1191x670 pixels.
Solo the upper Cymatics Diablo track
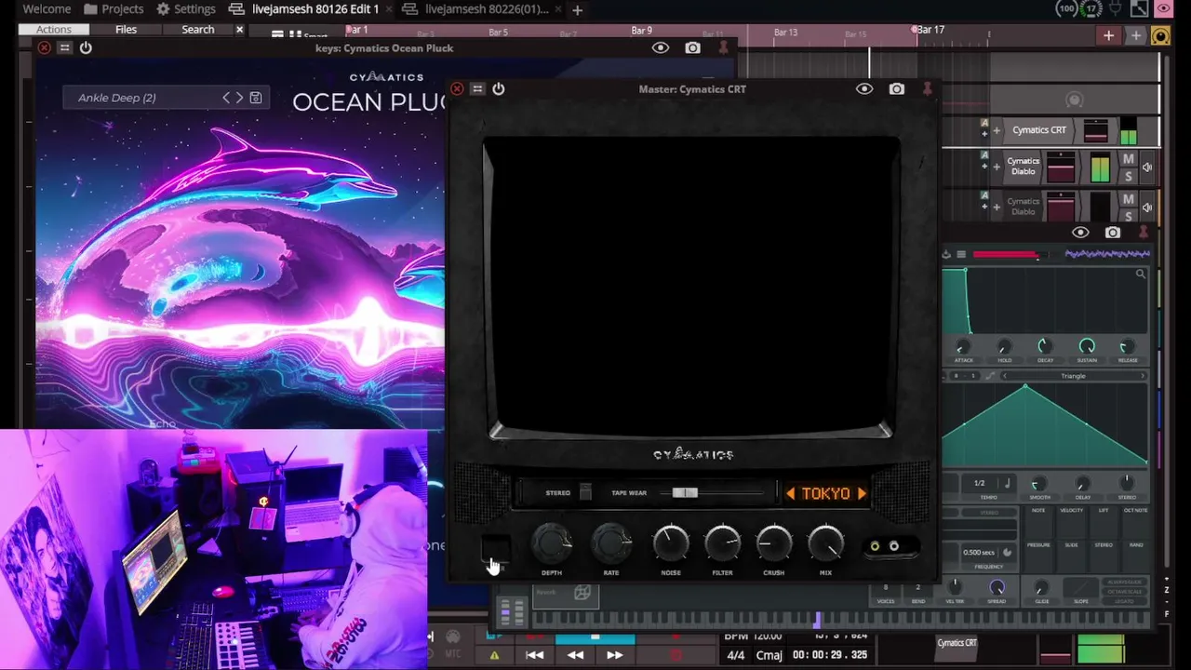point(1129,177)
